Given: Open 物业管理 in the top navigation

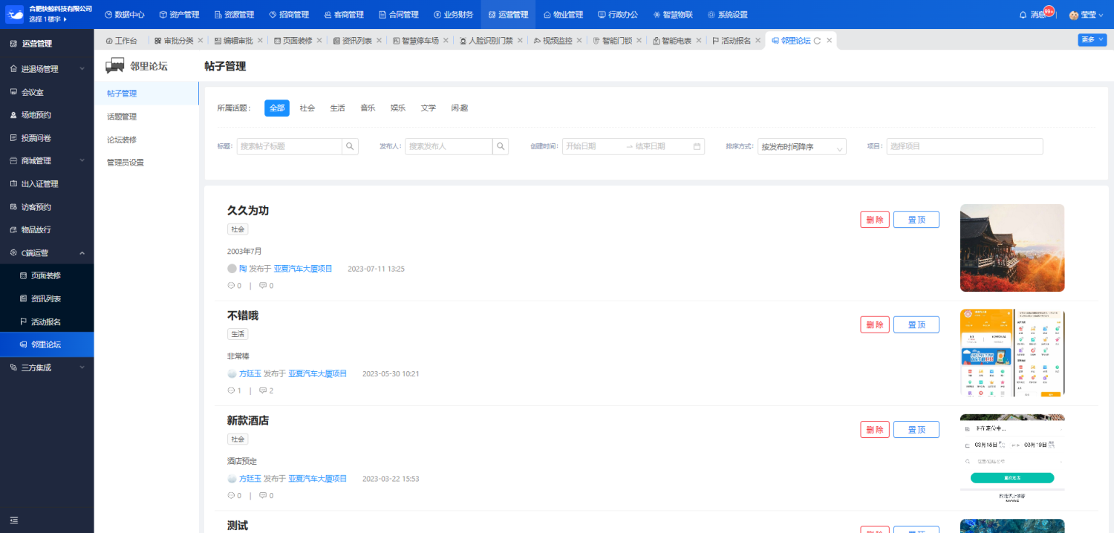Looking at the screenshot, I should (563, 15).
